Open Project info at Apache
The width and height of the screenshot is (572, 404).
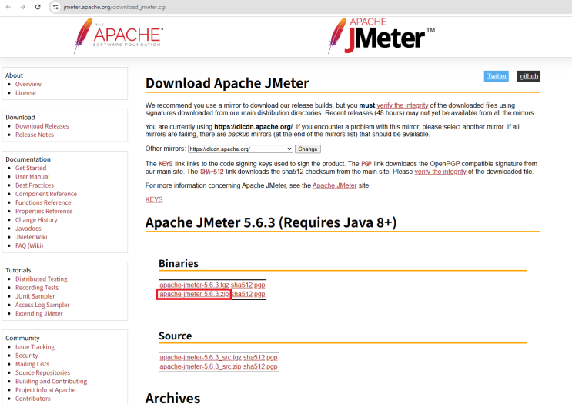pyautogui.click(x=45, y=390)
